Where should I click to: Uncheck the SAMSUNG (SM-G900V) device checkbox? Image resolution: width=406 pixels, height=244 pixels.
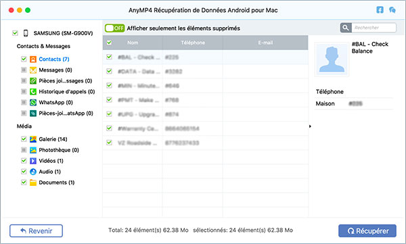pyautogui.click(x=15, y=33)
